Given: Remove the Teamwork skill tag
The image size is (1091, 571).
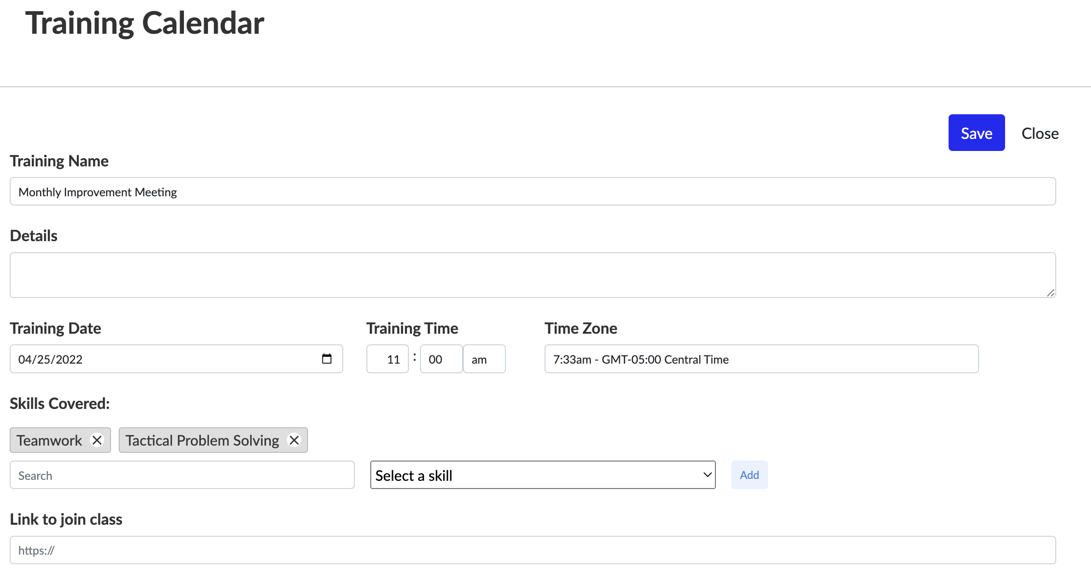Looking at the screenshot, I should coord(97,440).
